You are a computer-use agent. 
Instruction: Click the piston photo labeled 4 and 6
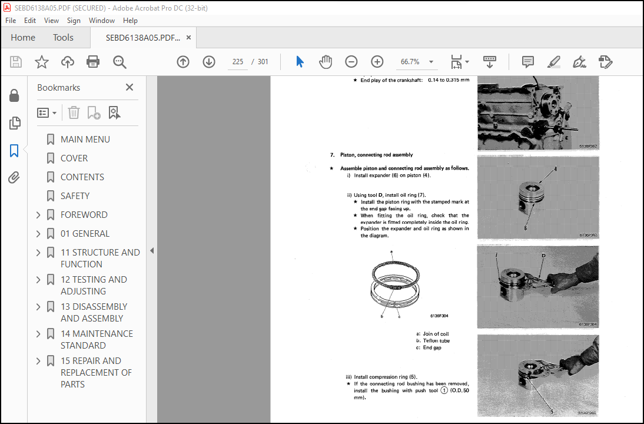click(538, 198)
